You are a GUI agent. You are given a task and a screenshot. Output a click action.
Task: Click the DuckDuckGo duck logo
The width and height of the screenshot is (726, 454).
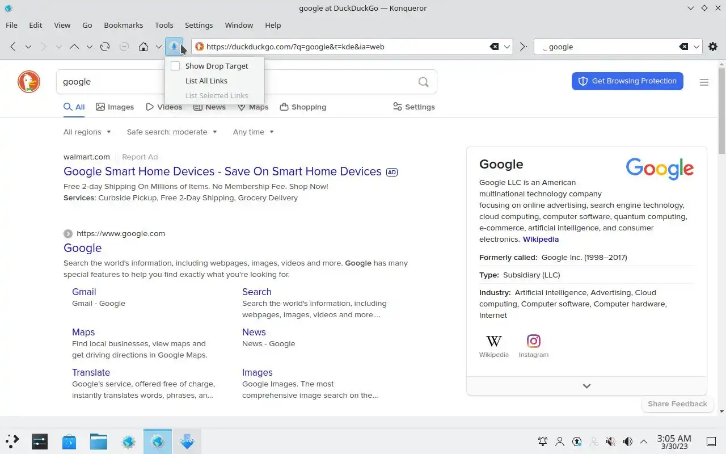(x=29, y=82)
